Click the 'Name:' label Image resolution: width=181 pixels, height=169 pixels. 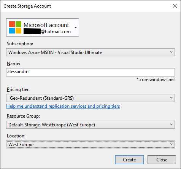coord(13,64)
